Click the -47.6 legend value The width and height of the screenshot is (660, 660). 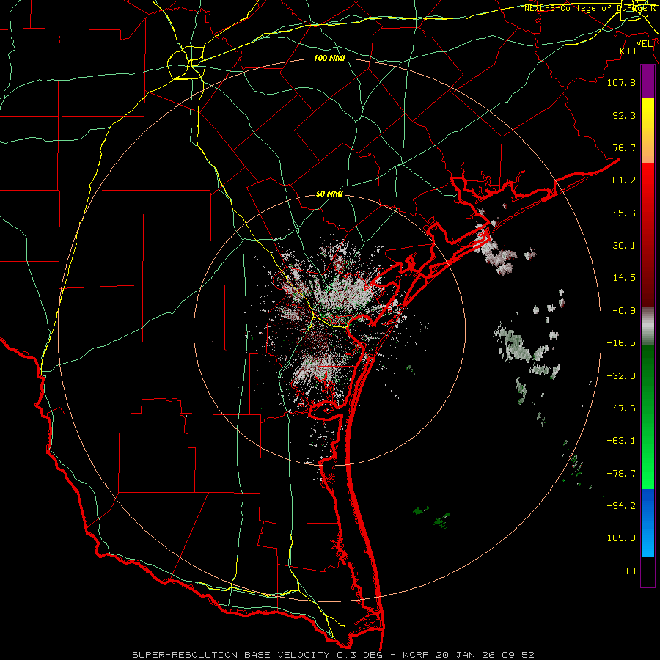coord(621,408)
